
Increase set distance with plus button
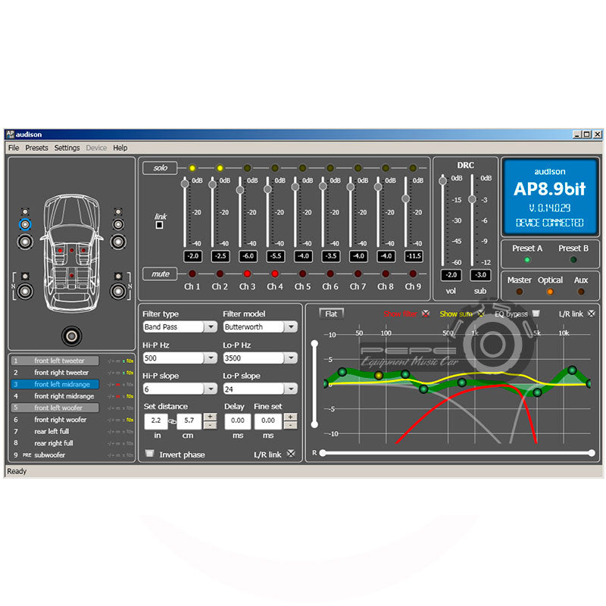point(210,417)
